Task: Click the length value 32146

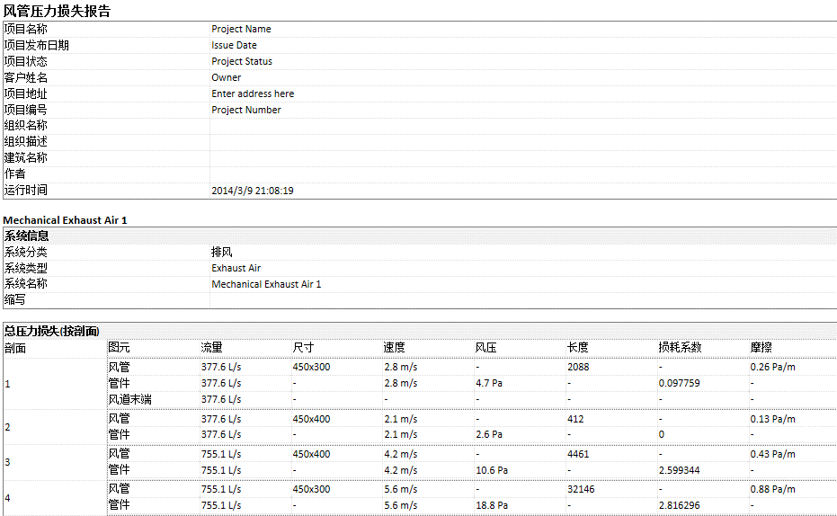Action: tap(581, 489)
